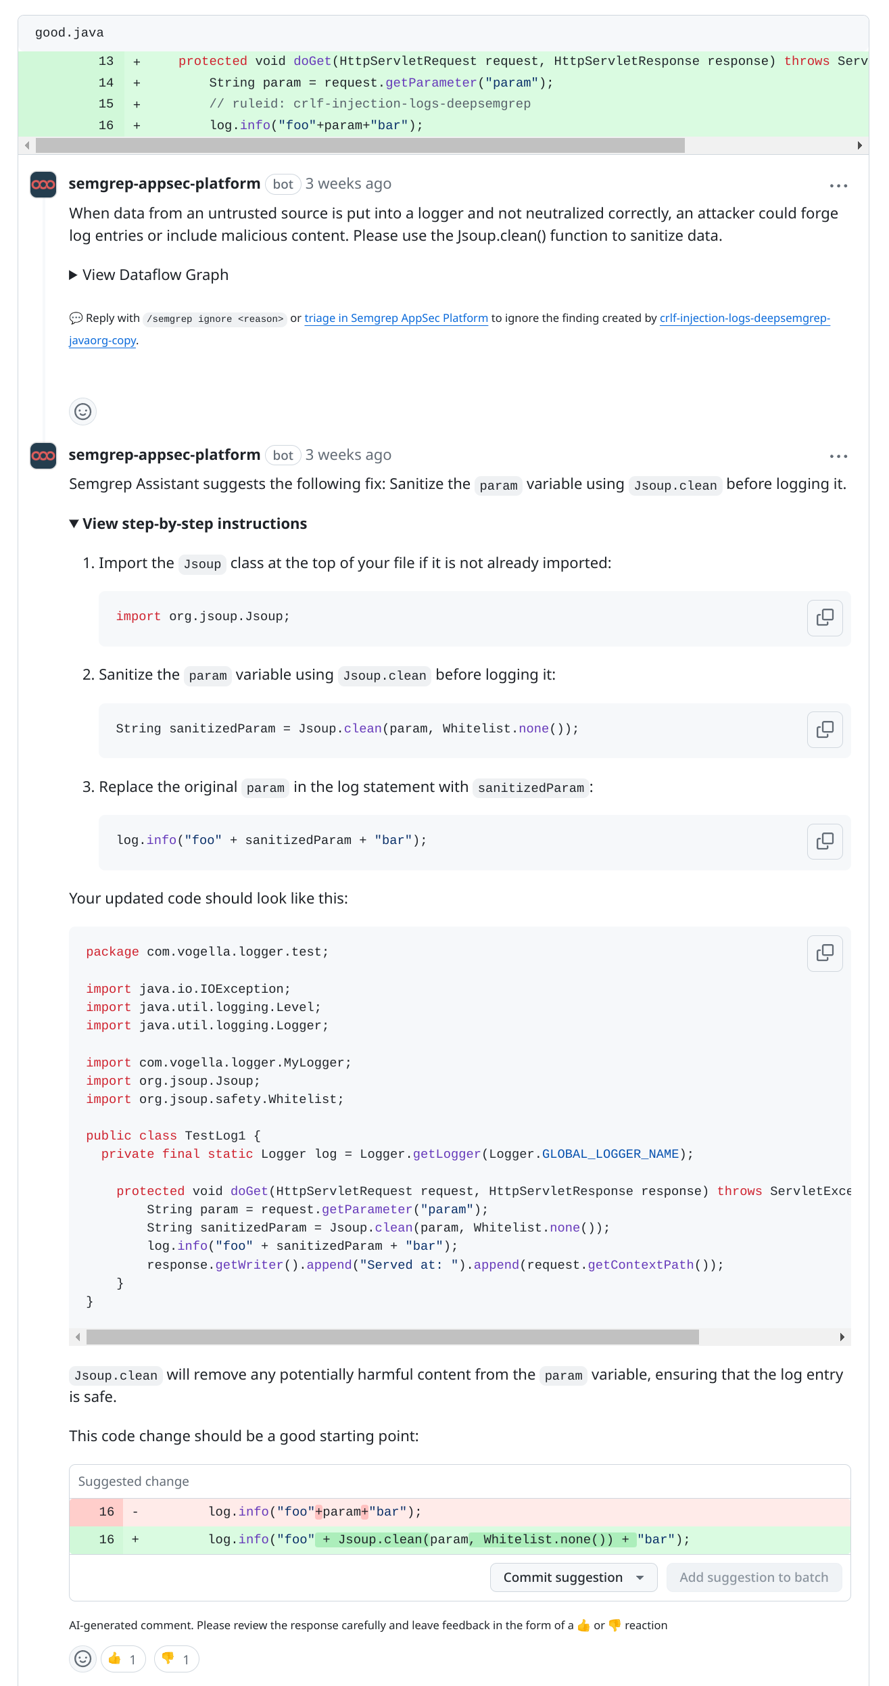889x1686 pixels.
Task: Follow the triage in Semgrep AppSec Platform link
Action: click(x=397, y=318)
